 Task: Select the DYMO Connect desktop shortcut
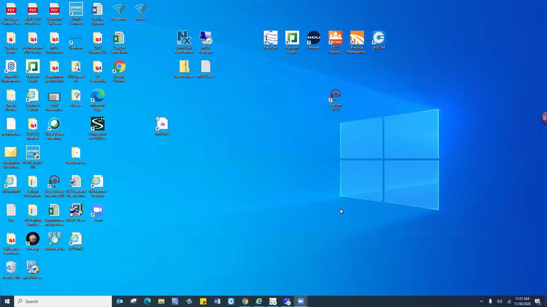pyautogui.click(x=76, y=10)
